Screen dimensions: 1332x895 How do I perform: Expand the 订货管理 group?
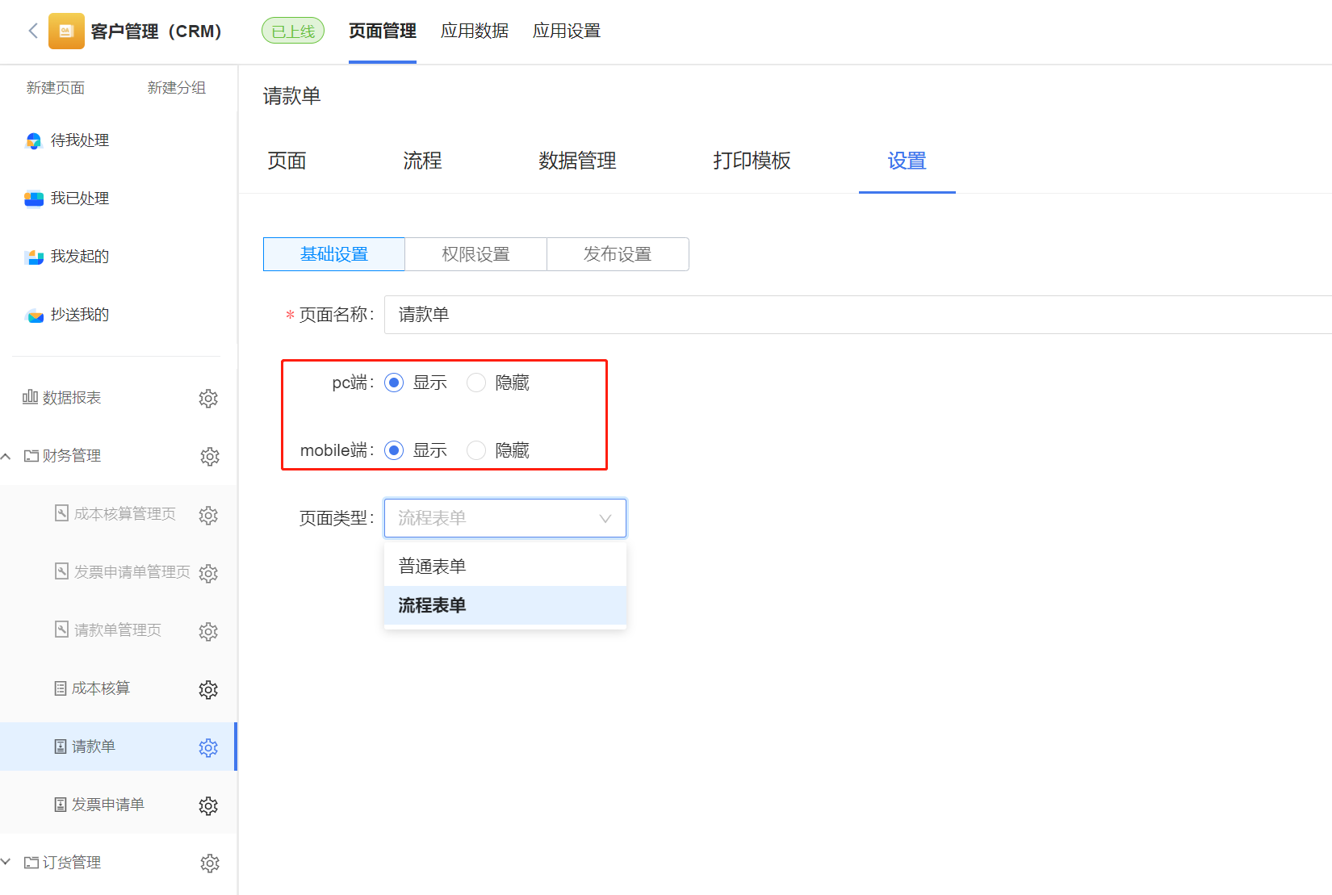tap(6, 862)
